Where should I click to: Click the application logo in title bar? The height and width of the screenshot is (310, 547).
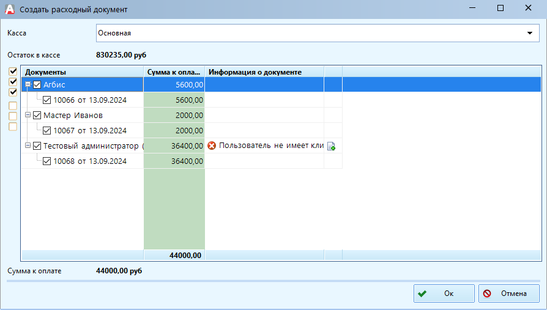pos(9,9)
